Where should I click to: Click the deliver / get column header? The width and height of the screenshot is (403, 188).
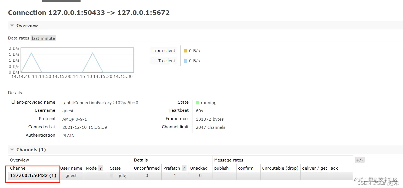[315, 168]
